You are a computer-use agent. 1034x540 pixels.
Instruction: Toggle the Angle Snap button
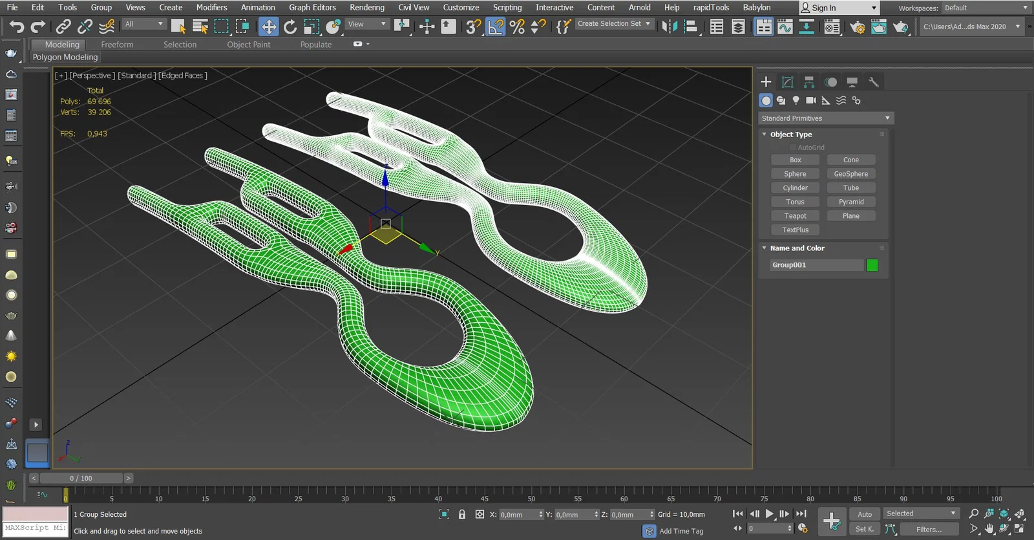[x=496, y=27]
